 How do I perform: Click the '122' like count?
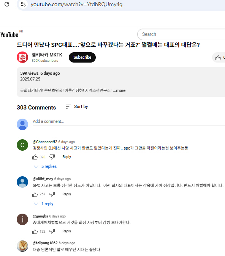tap(43, 232)
